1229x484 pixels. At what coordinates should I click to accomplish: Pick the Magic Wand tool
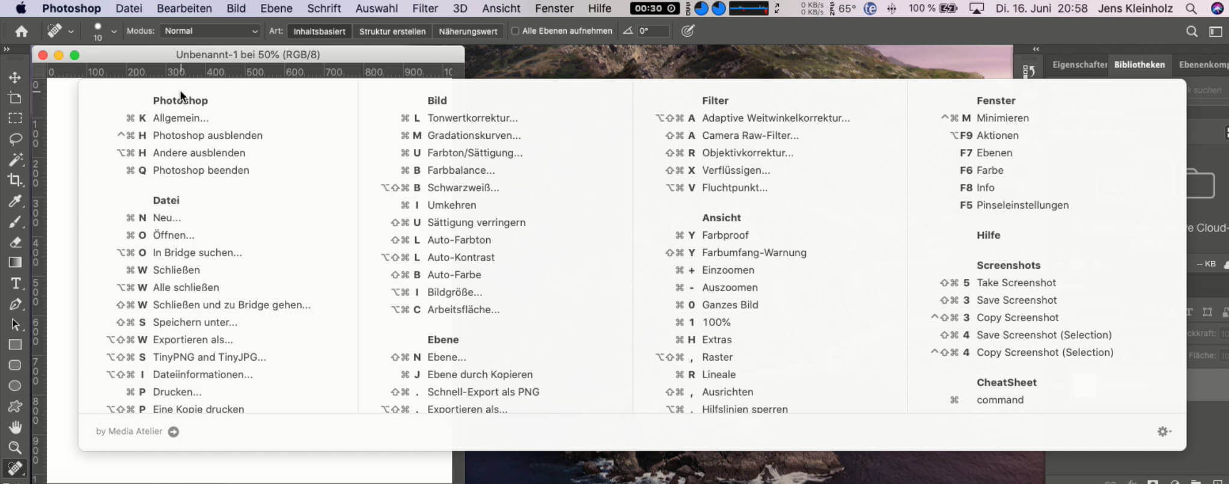(15, 159)
